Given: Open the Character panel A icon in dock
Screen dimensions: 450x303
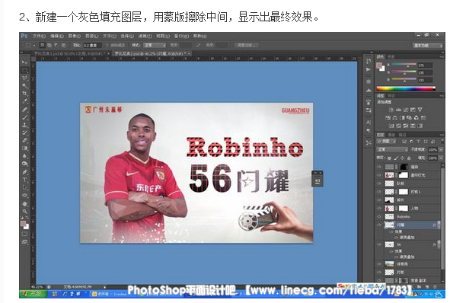Looking at the screenshot, I should 369,123.
